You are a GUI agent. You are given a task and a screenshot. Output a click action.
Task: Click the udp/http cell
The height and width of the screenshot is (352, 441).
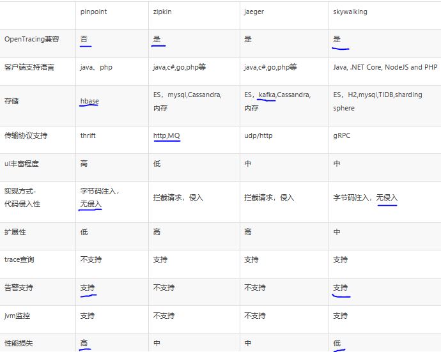[x=258, y=135]
